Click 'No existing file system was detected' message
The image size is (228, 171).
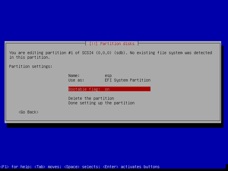click(x=171, y=53)
